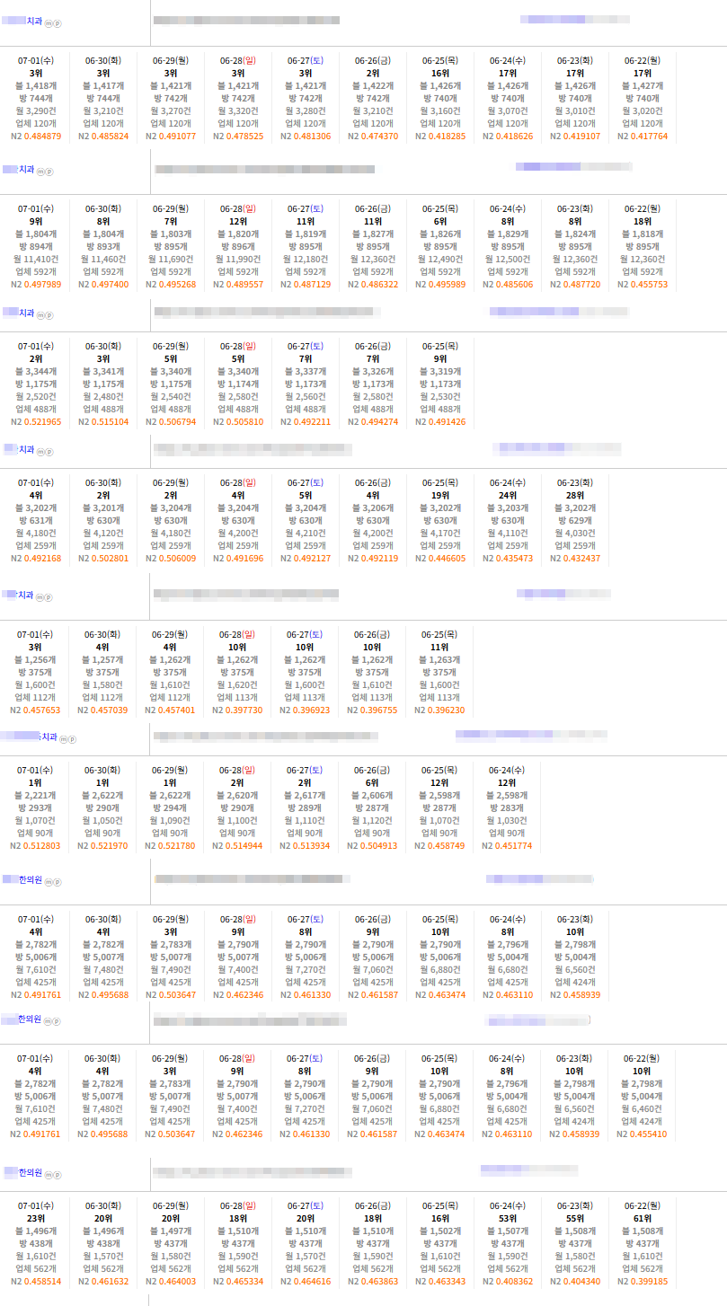Click the 블 1,256개 cell
This screenshot has width=727, height=1306.
click(x=36, y=659)
